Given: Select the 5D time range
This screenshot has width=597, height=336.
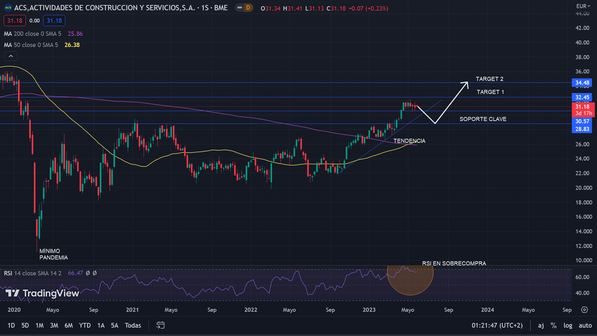Looking at the screenshot, I should [25, 325].
